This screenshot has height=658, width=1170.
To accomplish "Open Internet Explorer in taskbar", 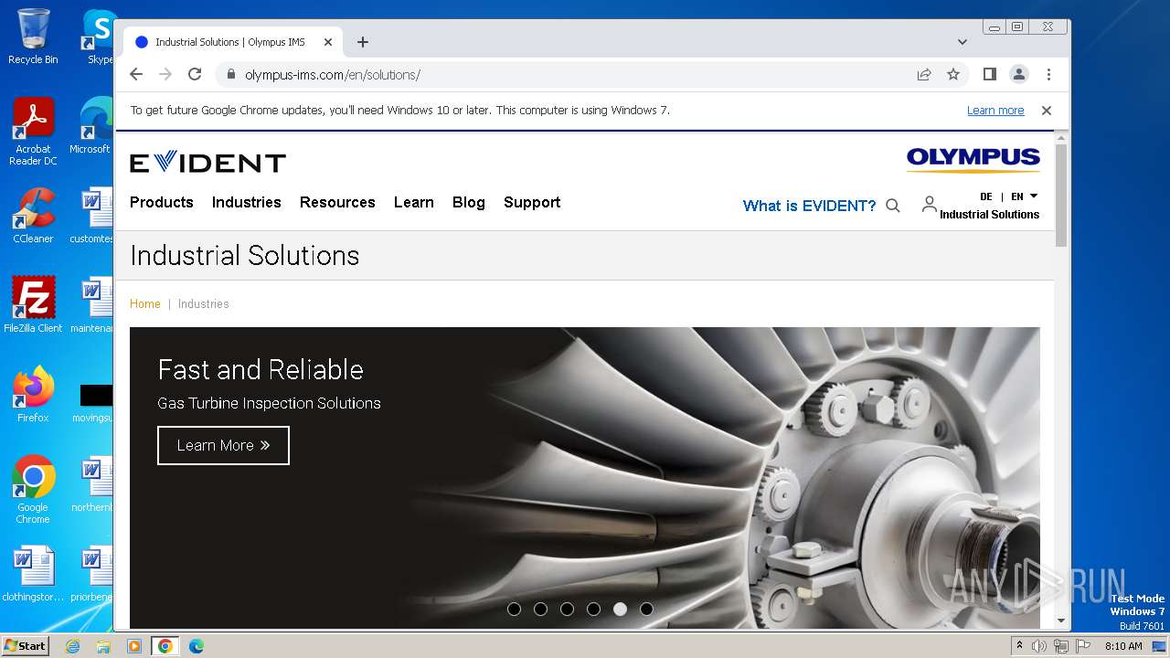I will [x=73, y=646].
